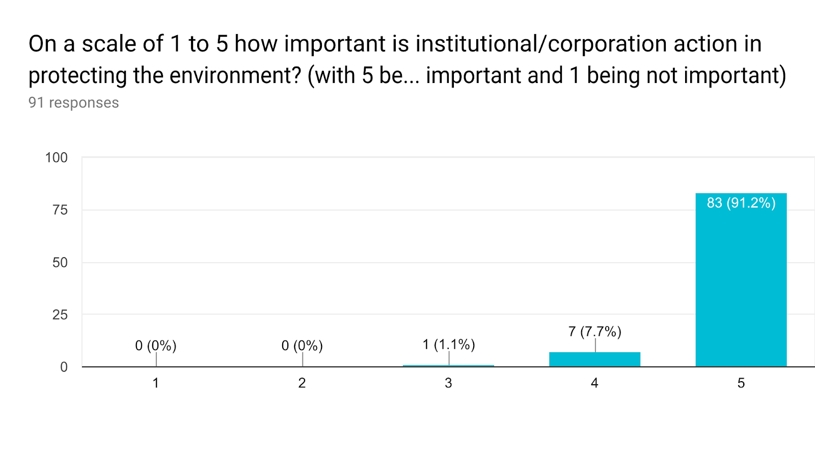Click the y-axis label 25
The width and height of the screenshot is (815, 454).
(60, 315)
